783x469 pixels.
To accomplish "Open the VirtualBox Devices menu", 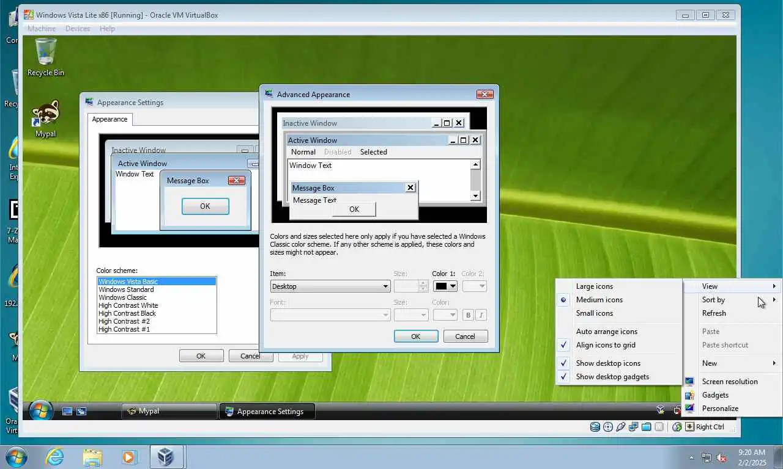I will (78, 29).
